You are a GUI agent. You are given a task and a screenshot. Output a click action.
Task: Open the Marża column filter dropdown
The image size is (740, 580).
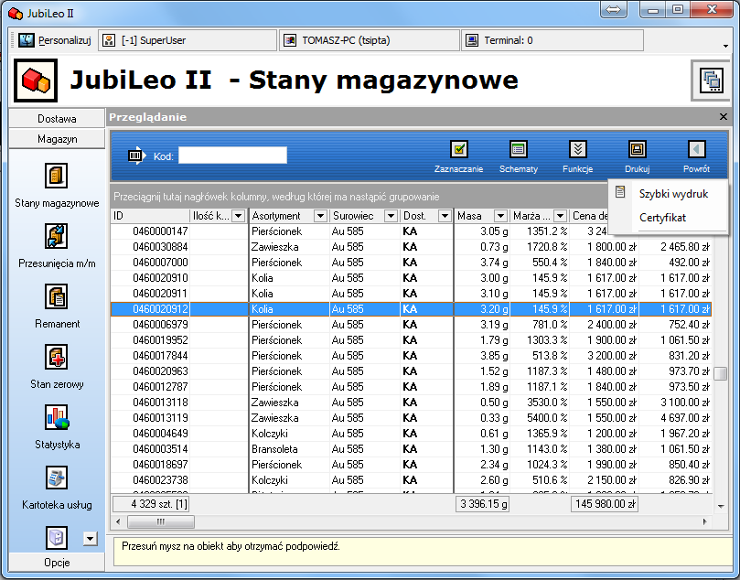[560, 216]
